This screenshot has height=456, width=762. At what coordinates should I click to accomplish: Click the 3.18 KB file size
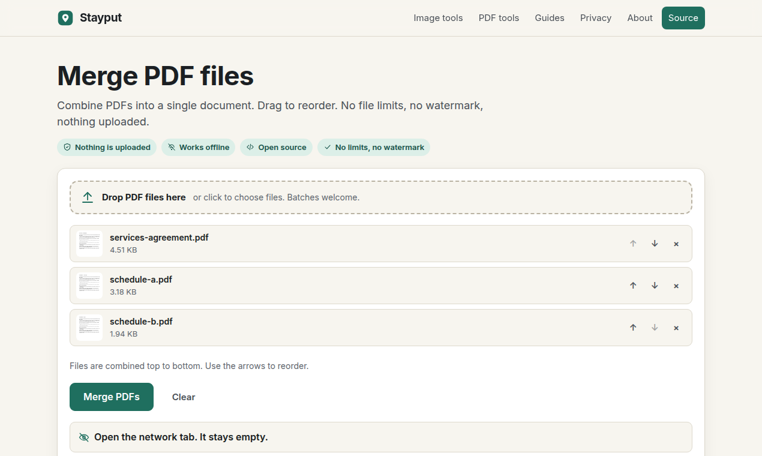pyautogui.click(x=123, y=292)
